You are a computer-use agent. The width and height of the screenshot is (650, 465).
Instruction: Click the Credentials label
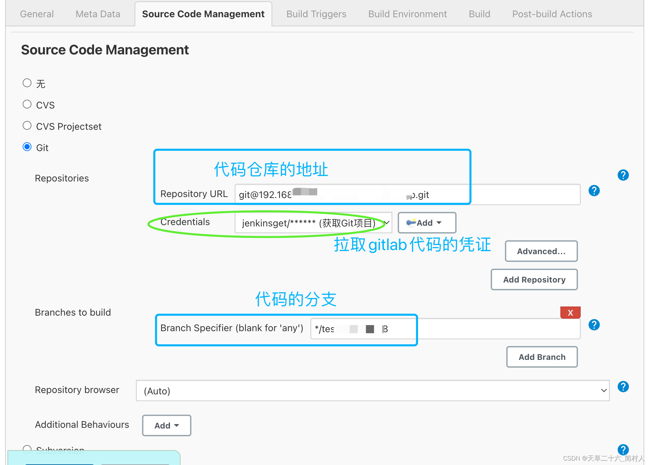point(185,222)
